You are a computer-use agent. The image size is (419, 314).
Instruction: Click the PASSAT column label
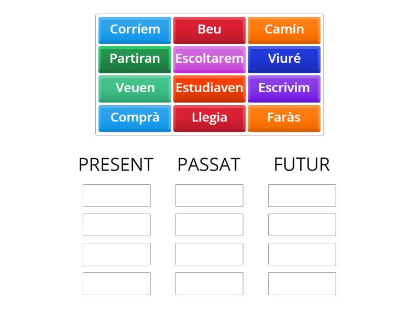pyautogui.click(x=209, y=164)
